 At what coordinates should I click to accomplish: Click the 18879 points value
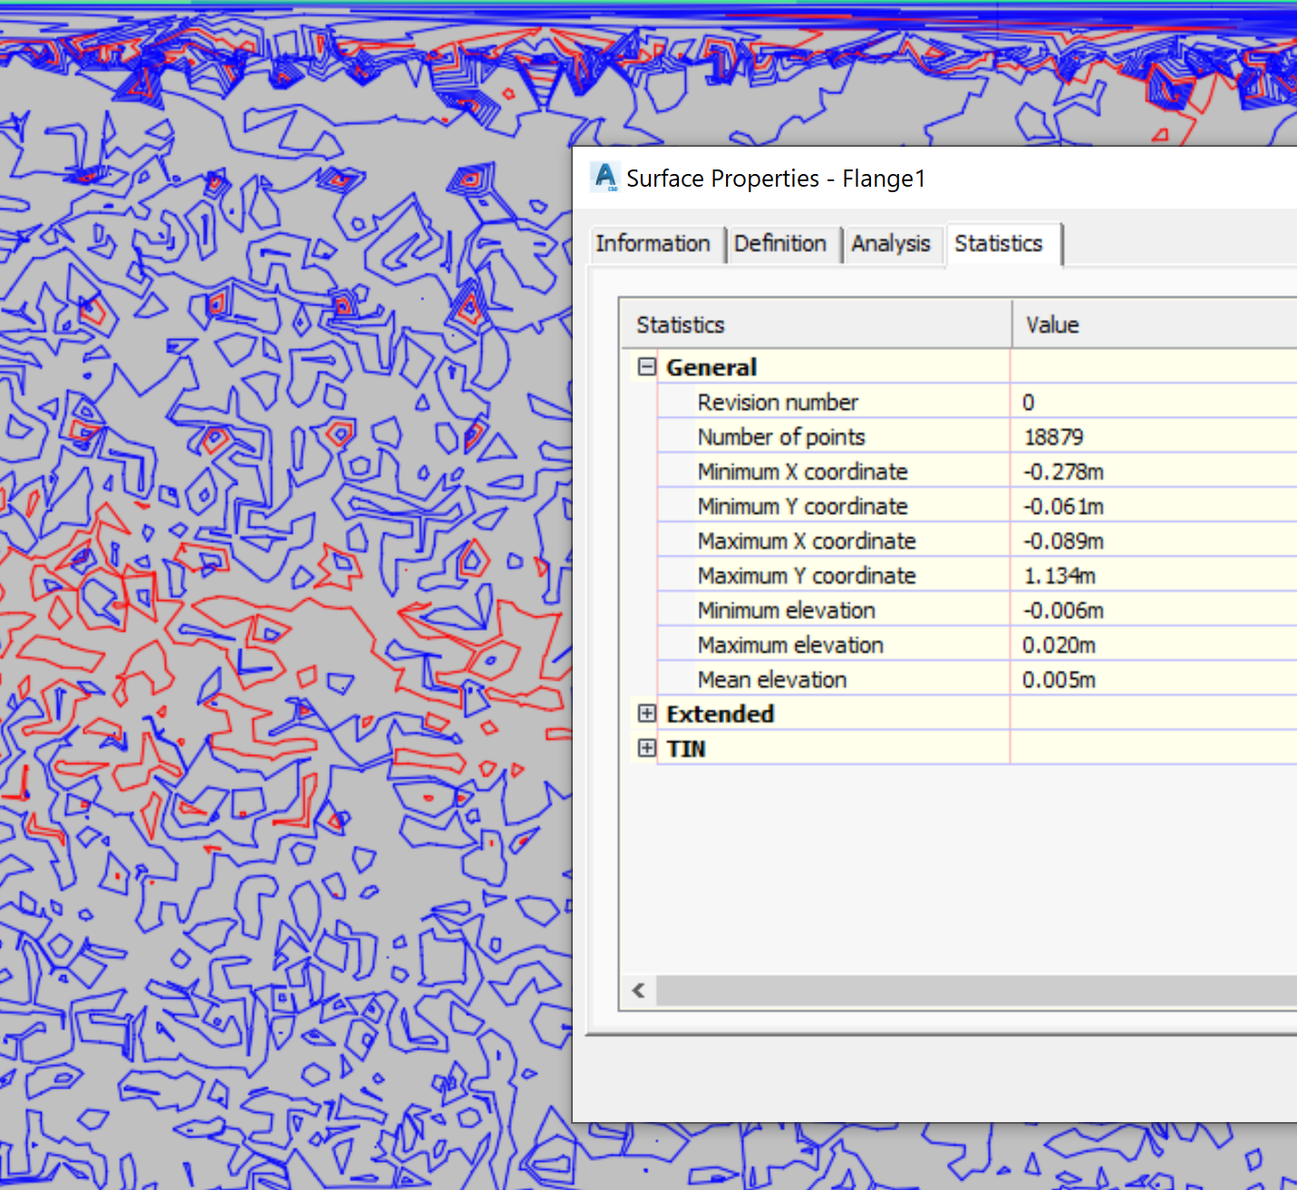coord(1053,437)
